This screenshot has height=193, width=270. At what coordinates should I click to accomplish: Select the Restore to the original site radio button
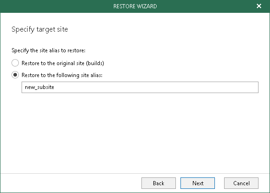(x=15, y=63)
